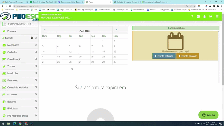The image size is (224, 126).
Task: Click the Biblioteca icon
Action: pyautogui.click(x=4, y=109)
